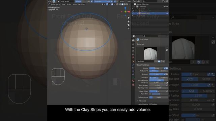
Task: Open the Render properties tab icon
Action: coord(133,44)
